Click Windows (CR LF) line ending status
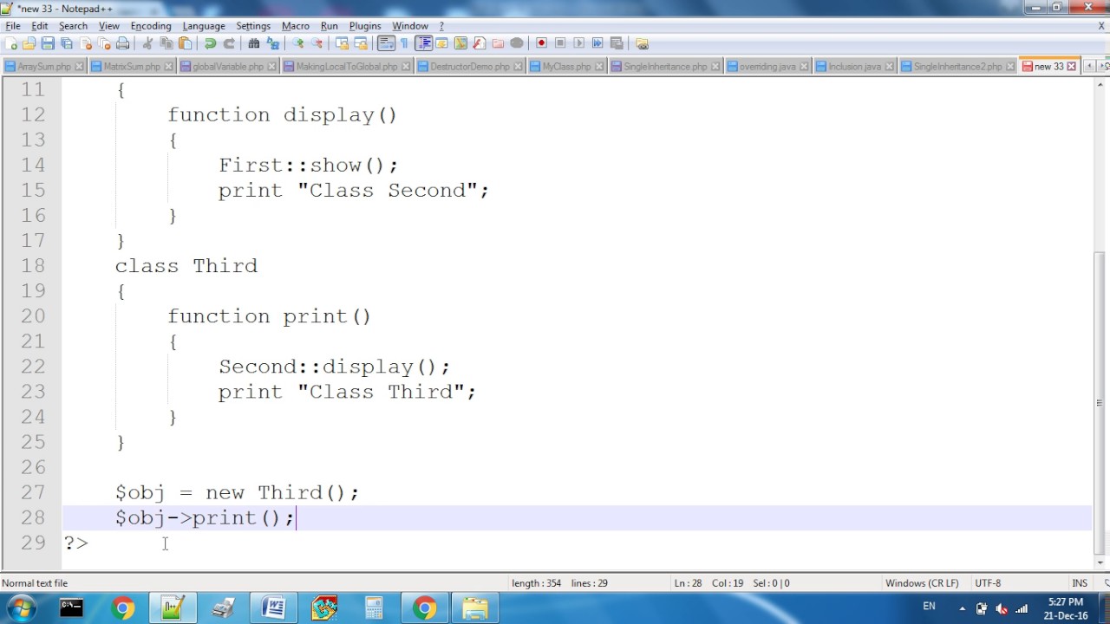 922,583
